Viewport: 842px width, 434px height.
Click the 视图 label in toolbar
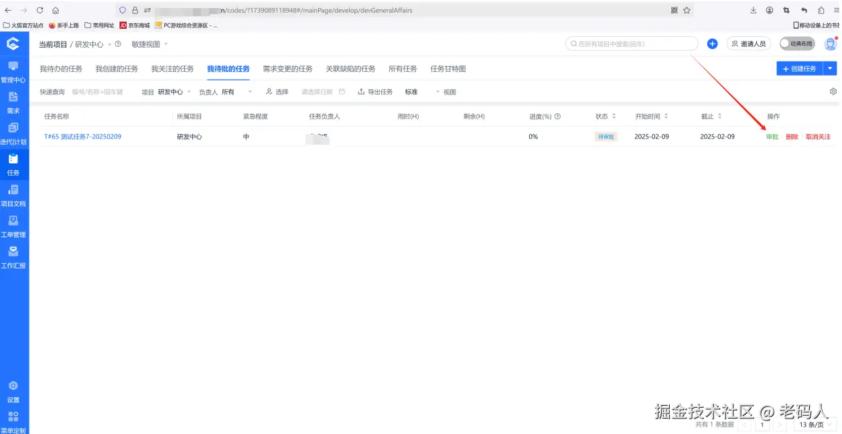(x=449, y=92)
